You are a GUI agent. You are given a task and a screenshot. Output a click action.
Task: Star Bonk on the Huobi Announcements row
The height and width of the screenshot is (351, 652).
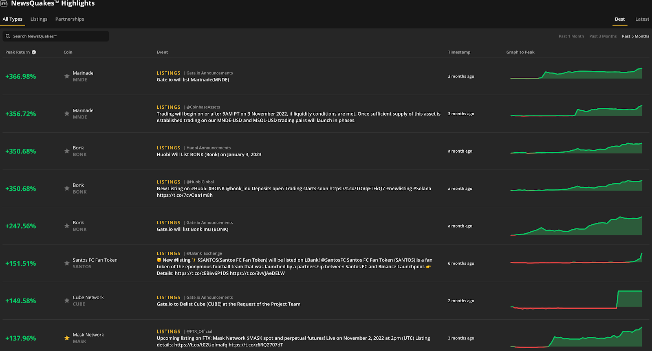[67, 151]
